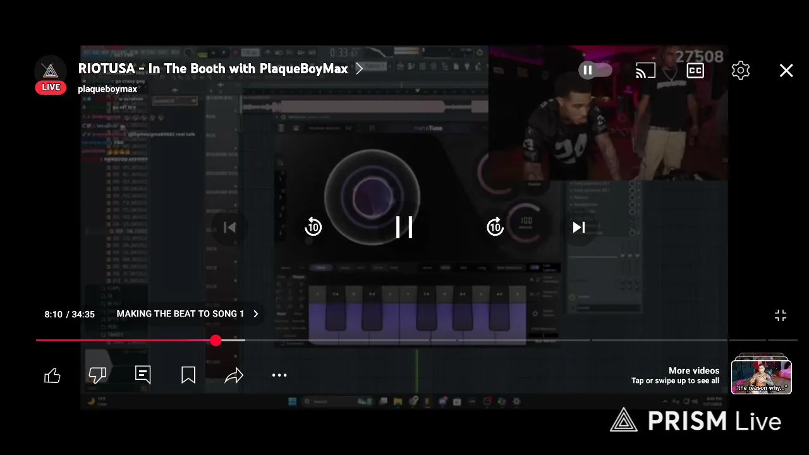Image resolution: width=809 pixels, height=455 pixels.
Task: Click the video title text
Action: (x=213, y=69)
